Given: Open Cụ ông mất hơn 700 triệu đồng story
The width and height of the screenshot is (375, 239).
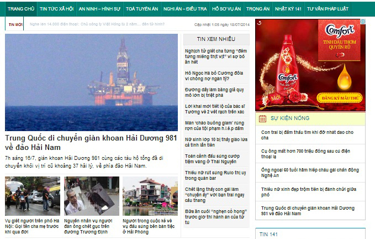Looking at the screenshot, I should pos(305,154).
